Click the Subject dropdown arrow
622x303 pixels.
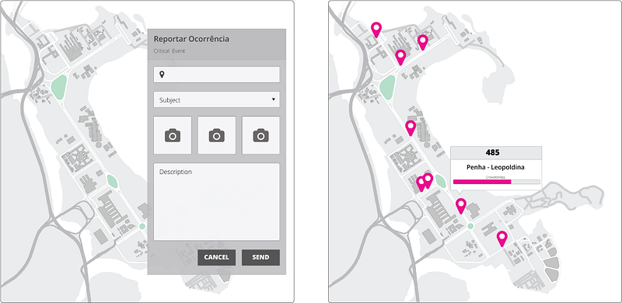(x=274, y=99)
